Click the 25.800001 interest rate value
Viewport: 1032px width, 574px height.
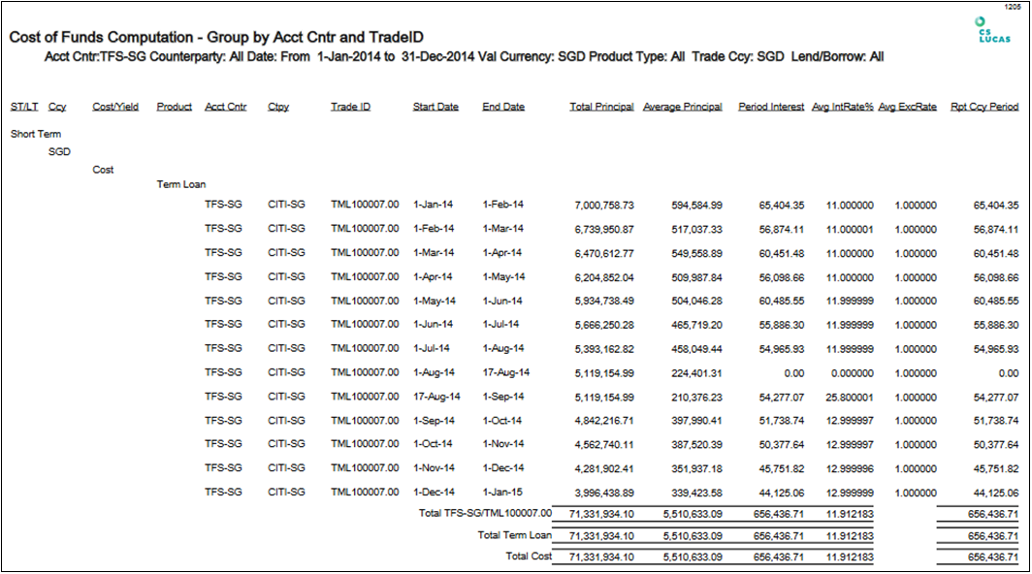pos(850,397)
